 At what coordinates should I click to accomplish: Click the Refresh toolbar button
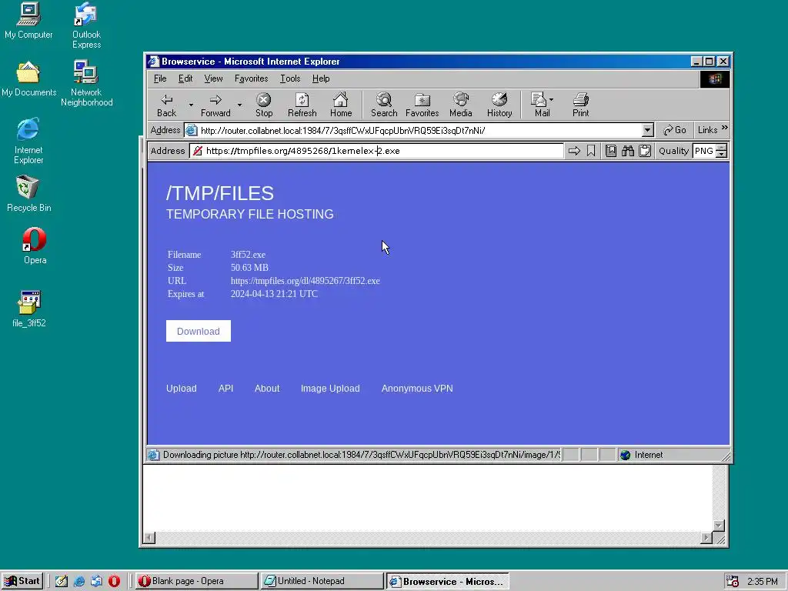pos(302,105)
